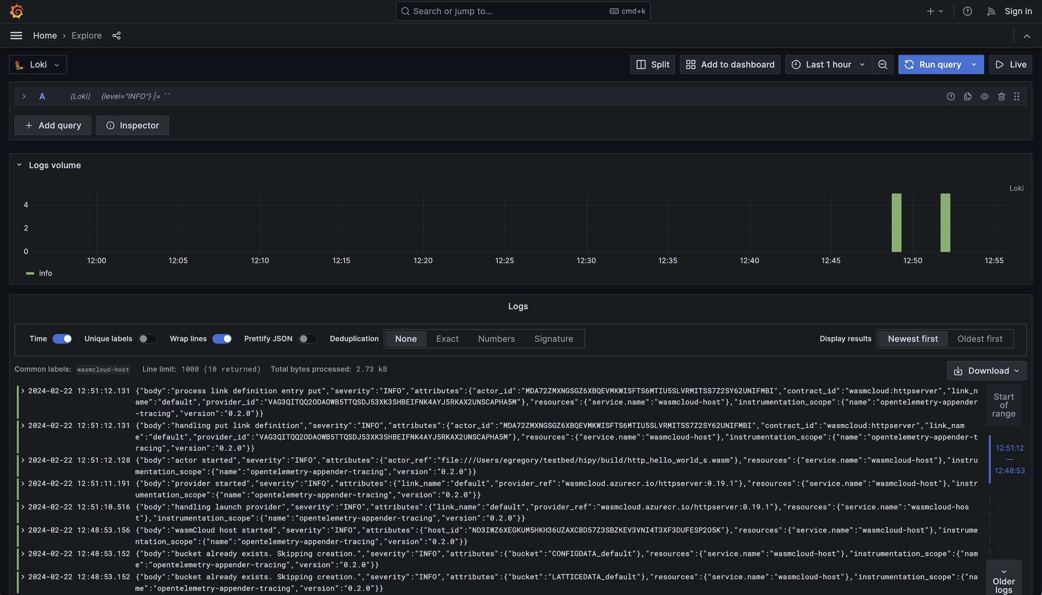This screenshot has width=1042, height=595.
Task: Open the Grafana home logo icon
Action: pos(16,11)
